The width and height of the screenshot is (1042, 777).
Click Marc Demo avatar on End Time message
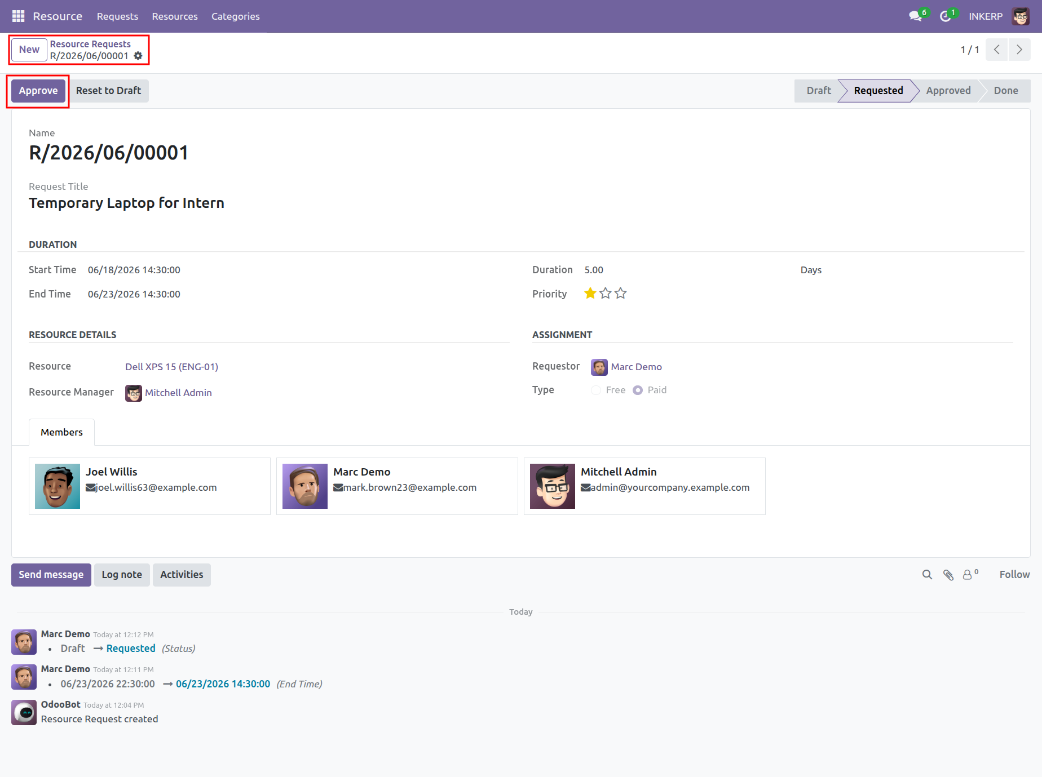(24, 677)
